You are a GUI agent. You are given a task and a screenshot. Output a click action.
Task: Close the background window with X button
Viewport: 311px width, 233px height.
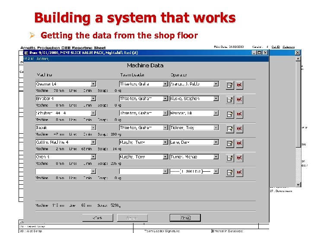(298, 53)
